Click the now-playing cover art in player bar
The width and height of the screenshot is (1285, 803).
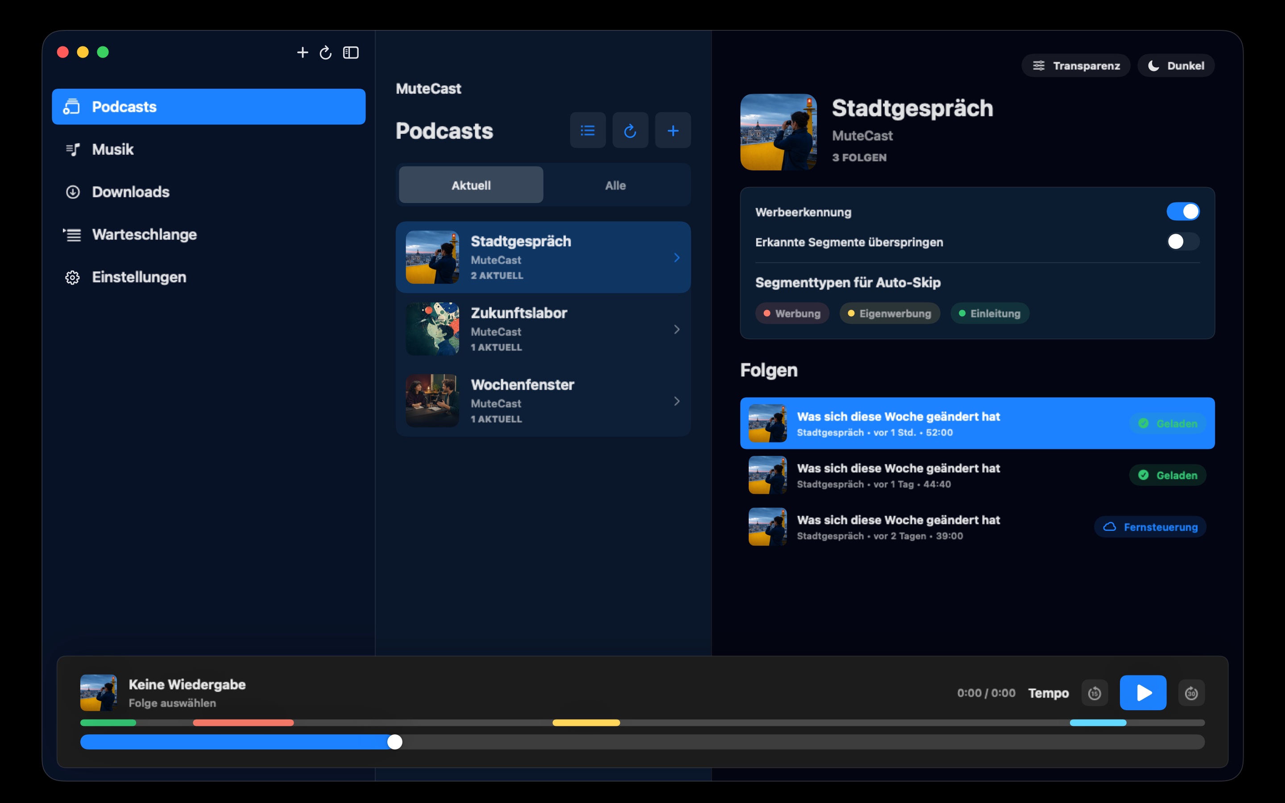pyautogui.click(x=98, y=692)
